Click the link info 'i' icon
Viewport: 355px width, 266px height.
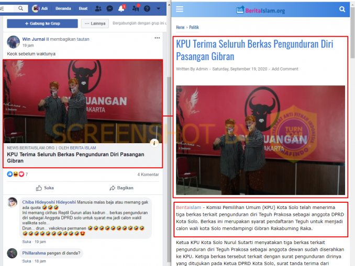click(154, 143)
